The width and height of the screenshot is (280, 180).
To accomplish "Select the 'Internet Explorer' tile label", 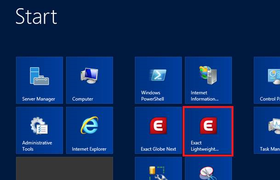I will tap(89, 149).
